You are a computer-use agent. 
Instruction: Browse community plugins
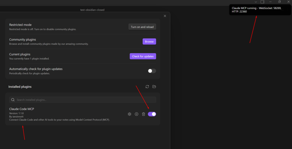(x=149, y=41)
